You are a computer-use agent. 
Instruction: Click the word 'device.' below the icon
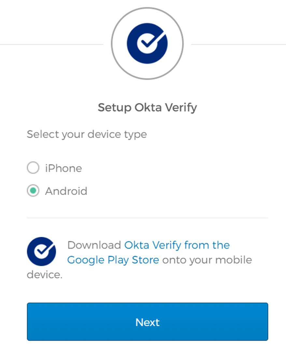[x=44, y=275]
